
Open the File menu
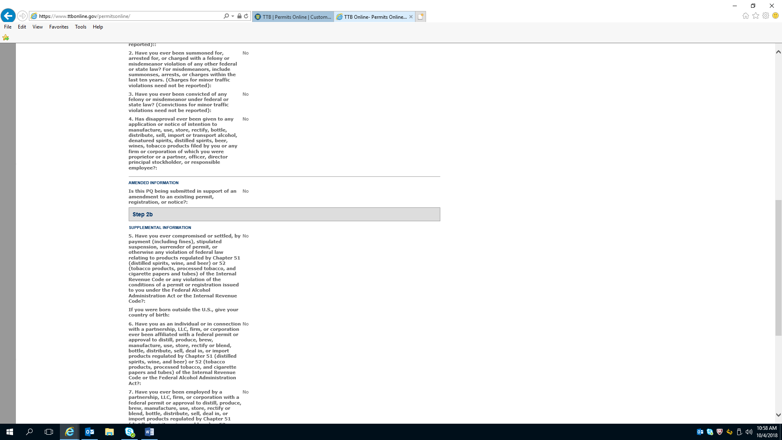[x=8, y=27]
